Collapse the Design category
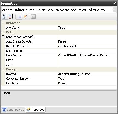 click(3, 69)
